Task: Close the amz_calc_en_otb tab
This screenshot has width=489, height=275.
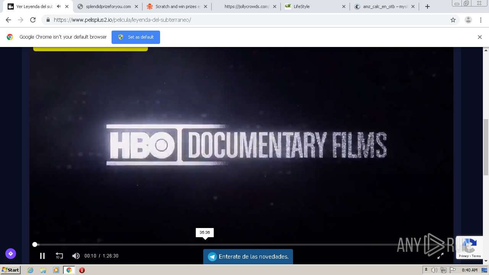Action: 413,6
